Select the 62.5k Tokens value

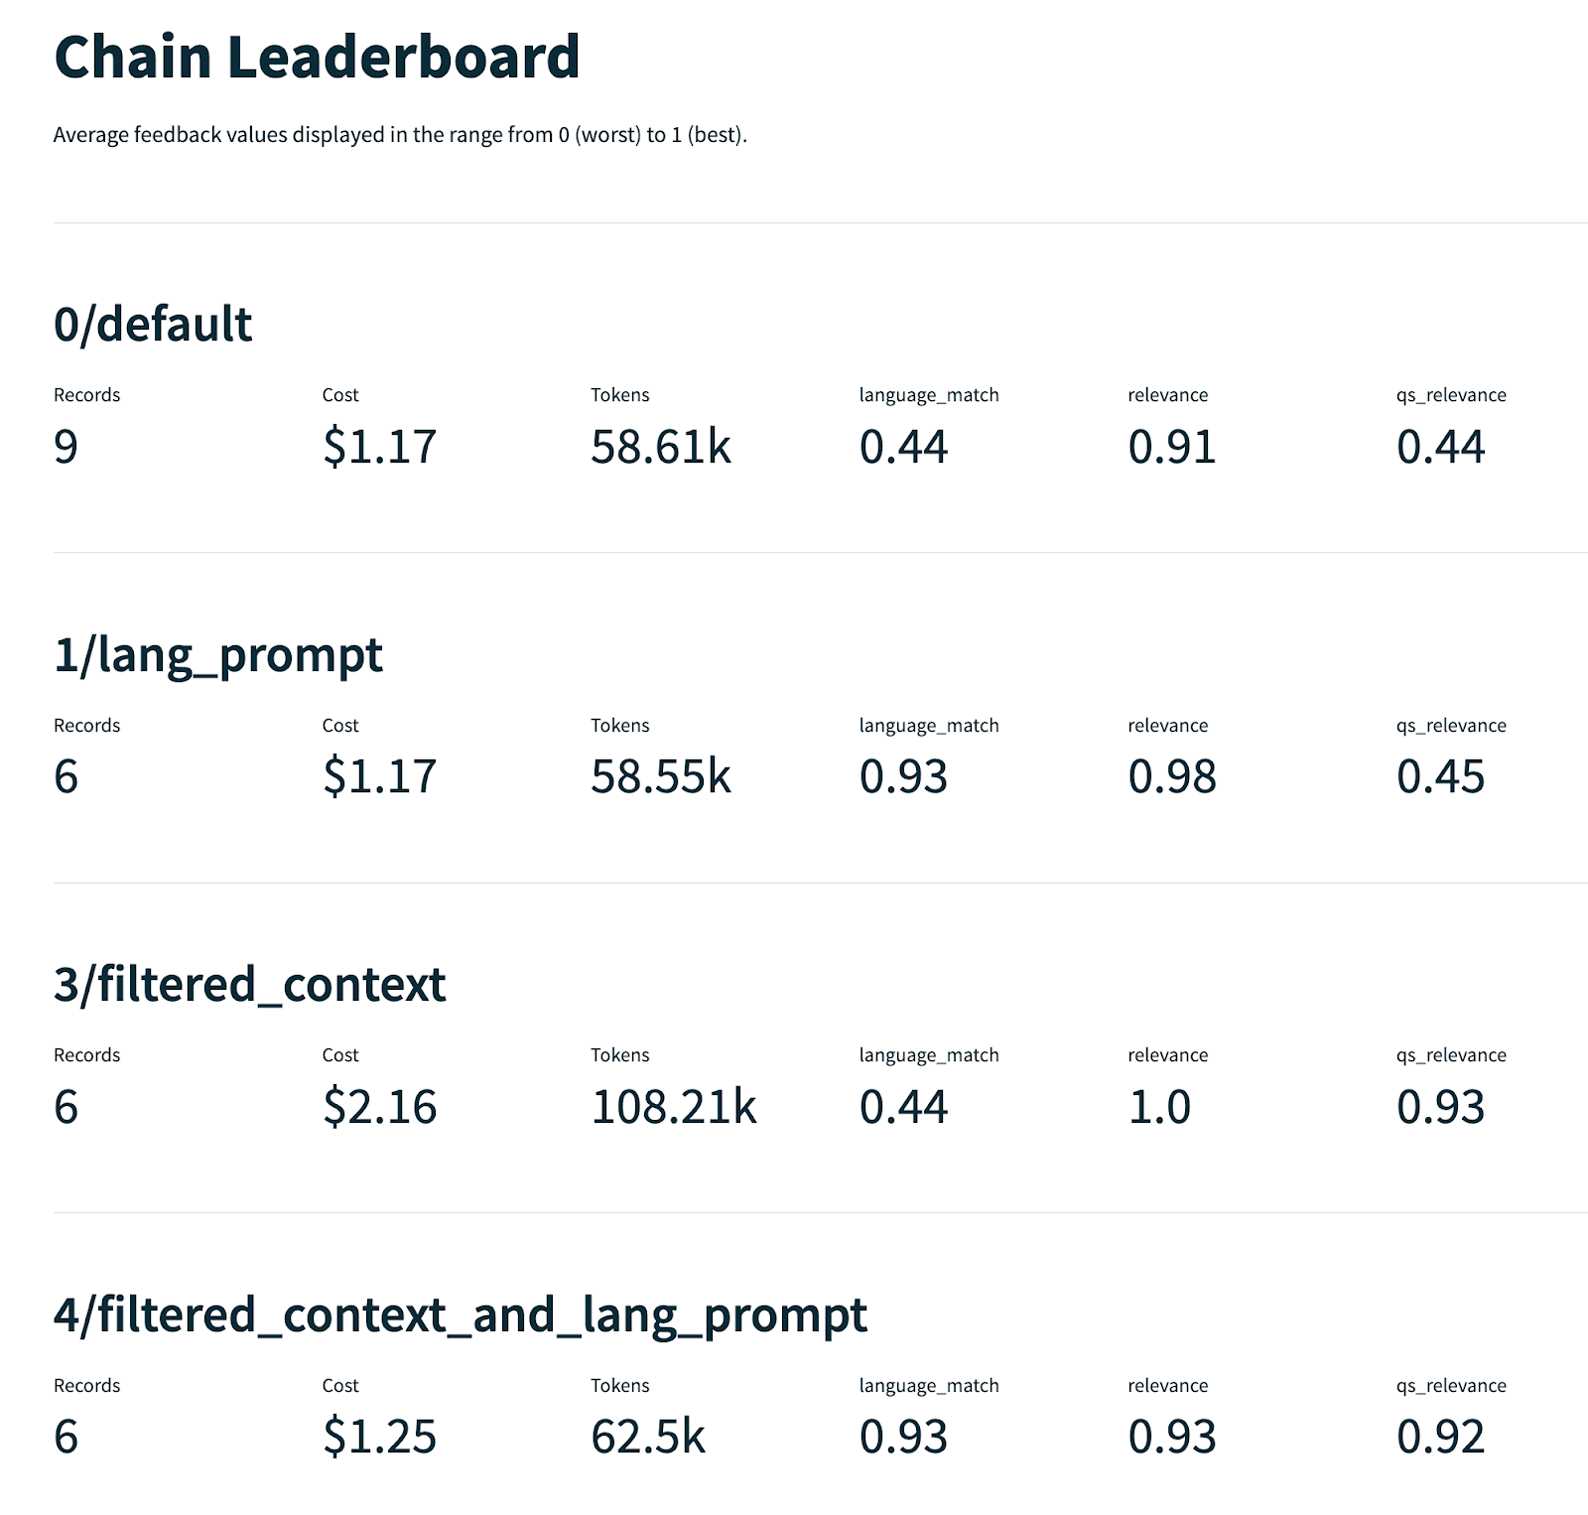pos(647,1437)
